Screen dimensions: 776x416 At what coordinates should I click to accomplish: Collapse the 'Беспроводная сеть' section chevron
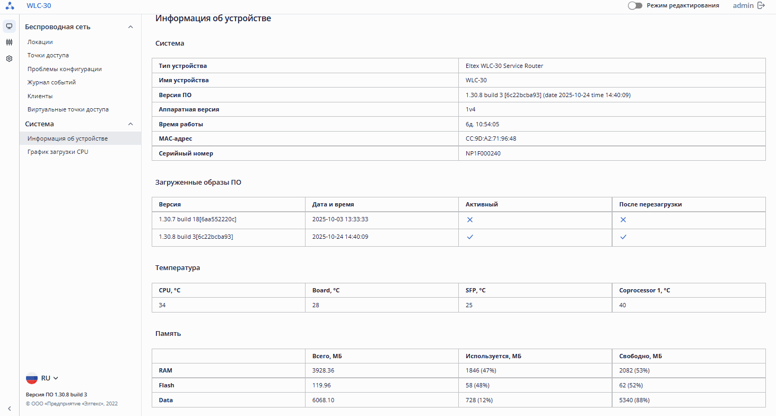130,27
